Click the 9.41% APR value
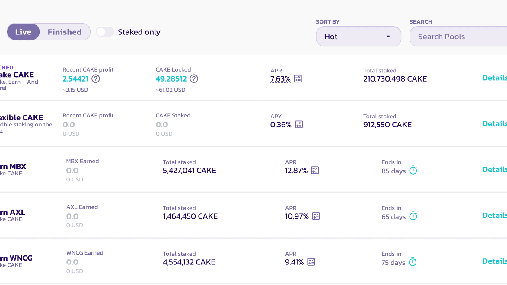507x285 pixels. click(294, 262)
